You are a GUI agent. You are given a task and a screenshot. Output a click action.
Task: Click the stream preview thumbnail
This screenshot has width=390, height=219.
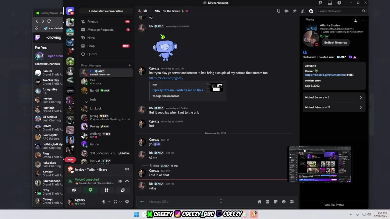click(320, 164)
